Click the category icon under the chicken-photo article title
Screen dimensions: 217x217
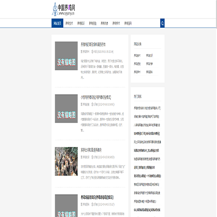pyautogui.click(x=81, y=157)
